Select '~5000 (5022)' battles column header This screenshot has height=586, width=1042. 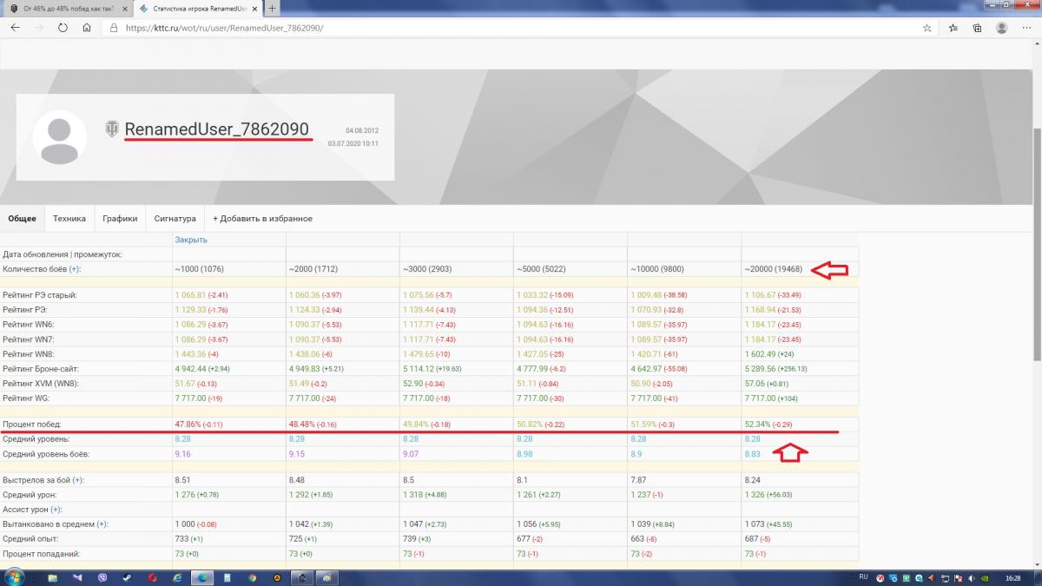[541, 270]
